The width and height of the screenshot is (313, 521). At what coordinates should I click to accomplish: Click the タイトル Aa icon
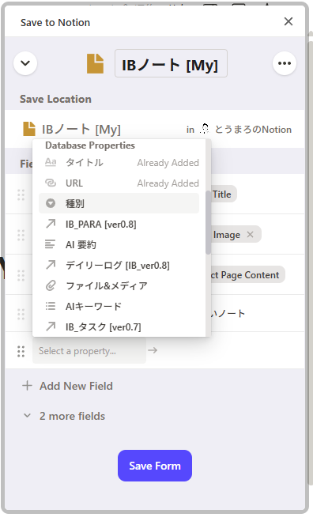[51, 162]
